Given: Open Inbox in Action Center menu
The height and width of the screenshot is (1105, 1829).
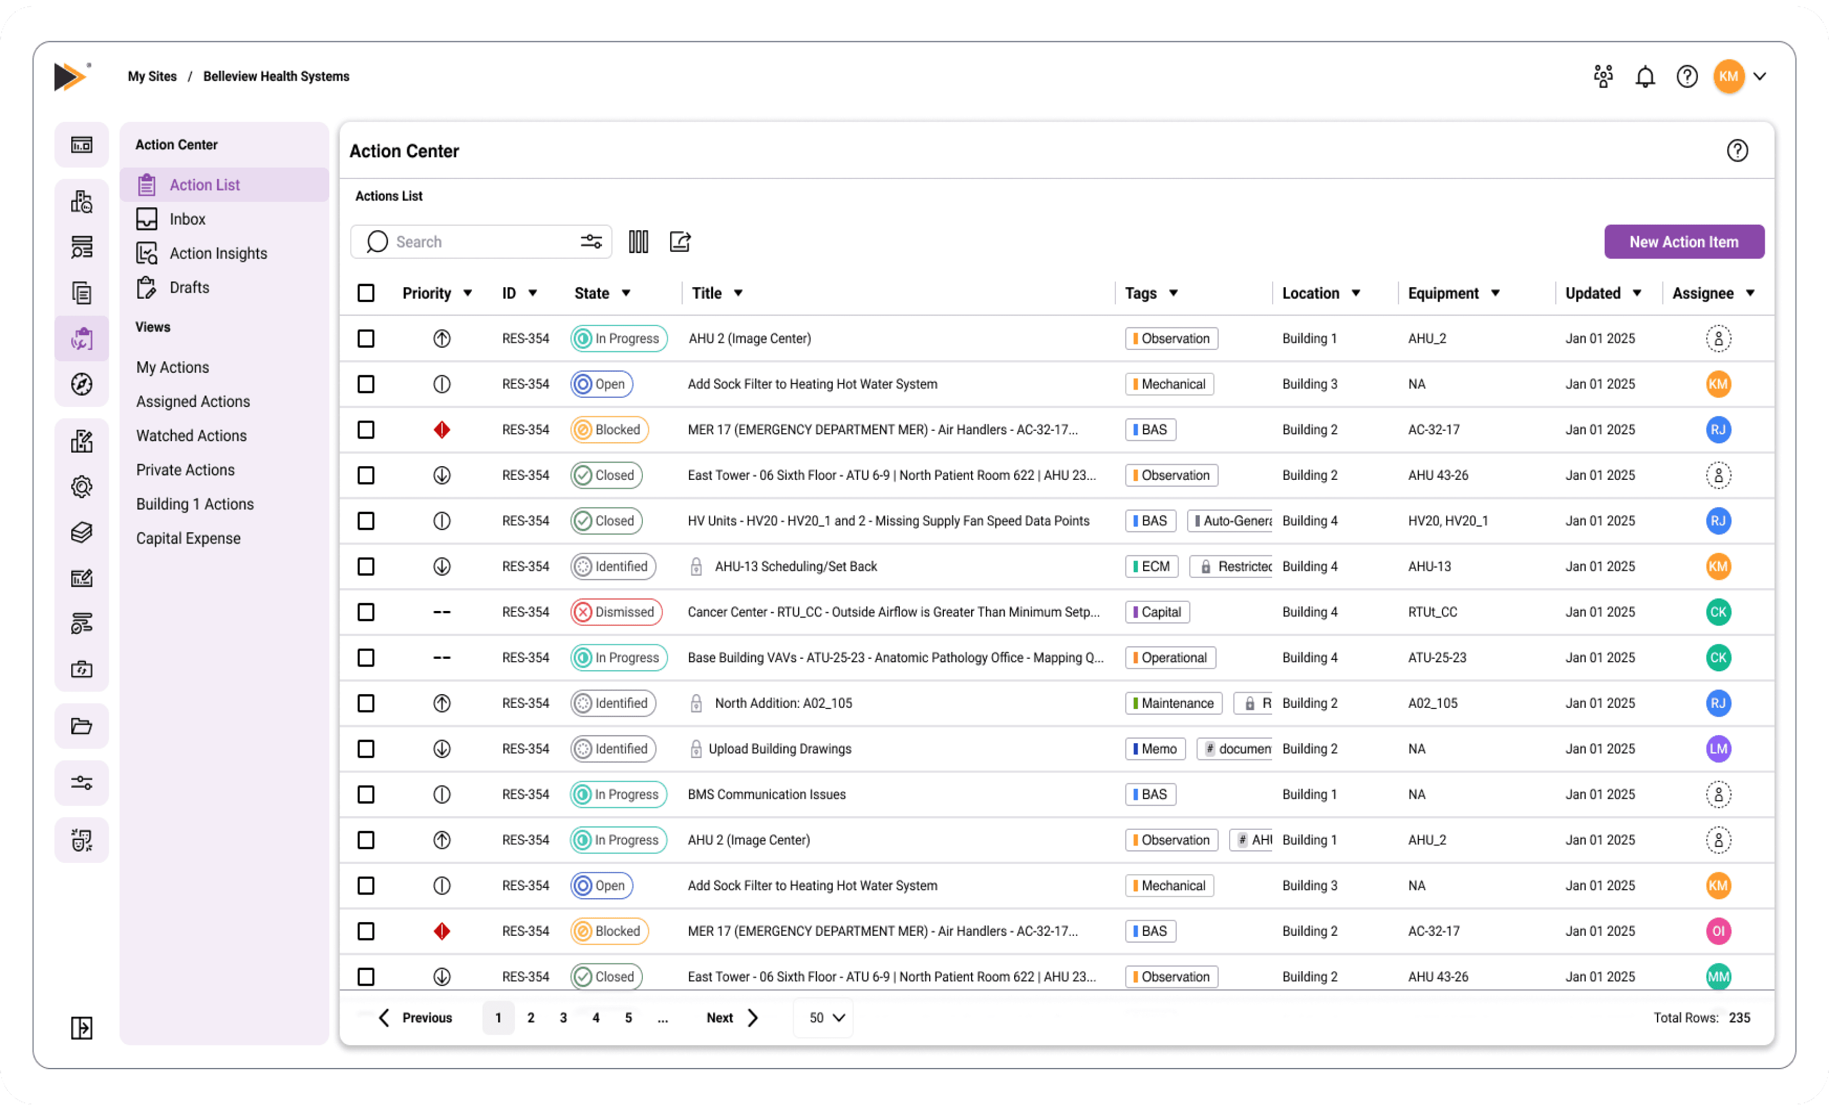Looking at the screenshot, I should [187, 219].
